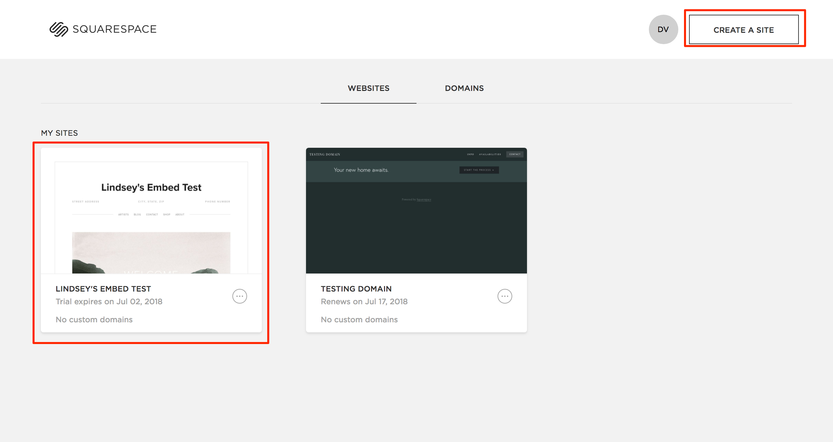This screenshot has width=833, height=442.
Task: Open the Lindsey's Embed Test site thumbnail
Action: pos(151,211)
